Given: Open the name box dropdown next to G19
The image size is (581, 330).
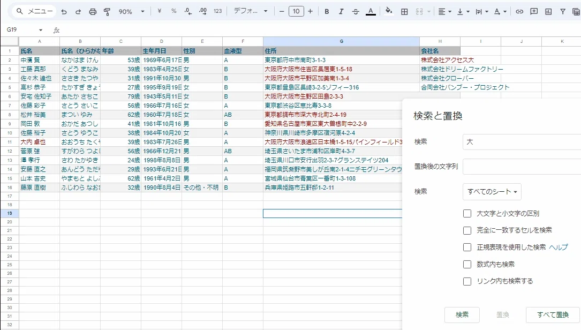Looking at the screenshot, I should click(41, 29).
